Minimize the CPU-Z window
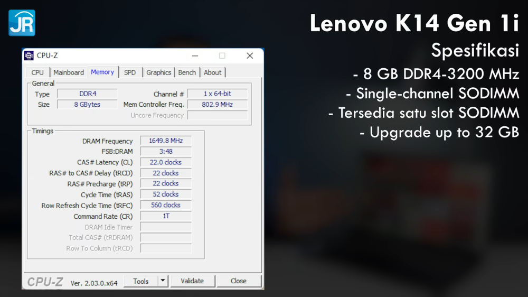528x297 pixels. [x=195, y=55]
